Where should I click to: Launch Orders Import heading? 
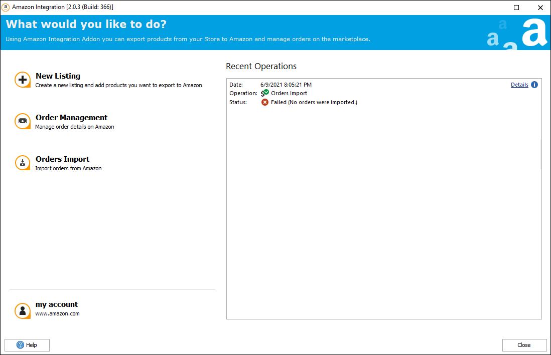click(x=63, y=159)
